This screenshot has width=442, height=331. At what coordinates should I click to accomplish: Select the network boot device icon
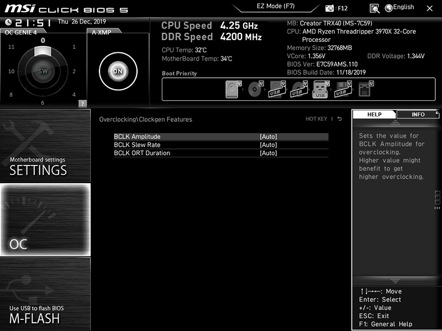point(366,89)
